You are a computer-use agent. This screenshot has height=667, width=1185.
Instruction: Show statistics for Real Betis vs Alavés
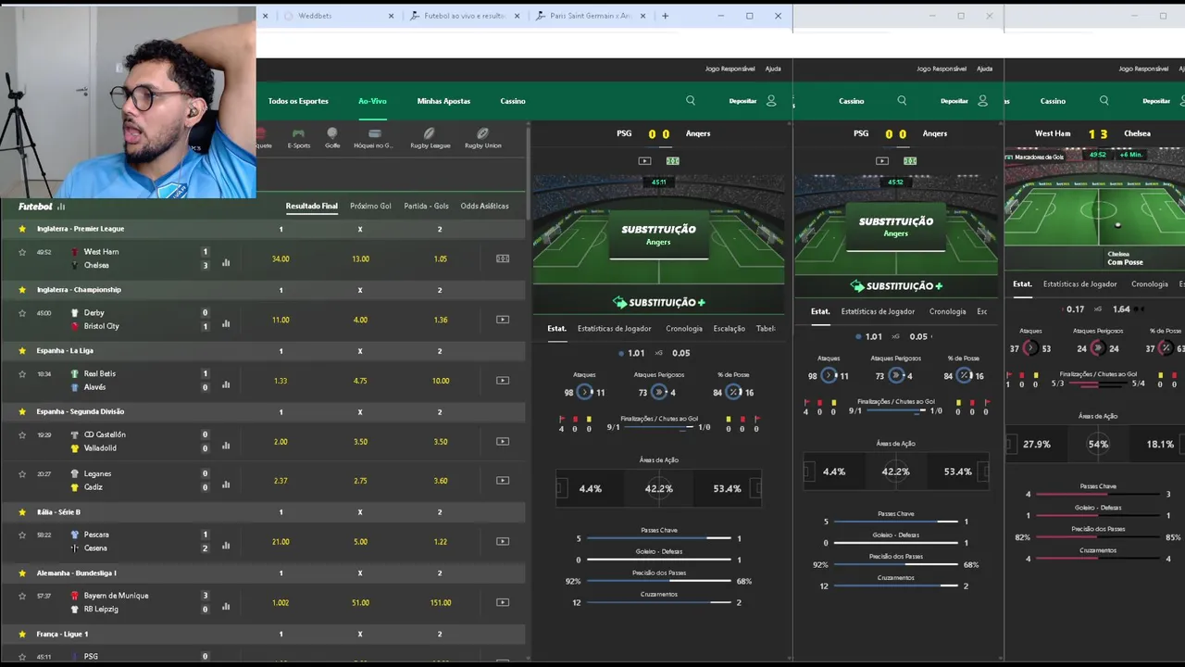coord(226,384)
